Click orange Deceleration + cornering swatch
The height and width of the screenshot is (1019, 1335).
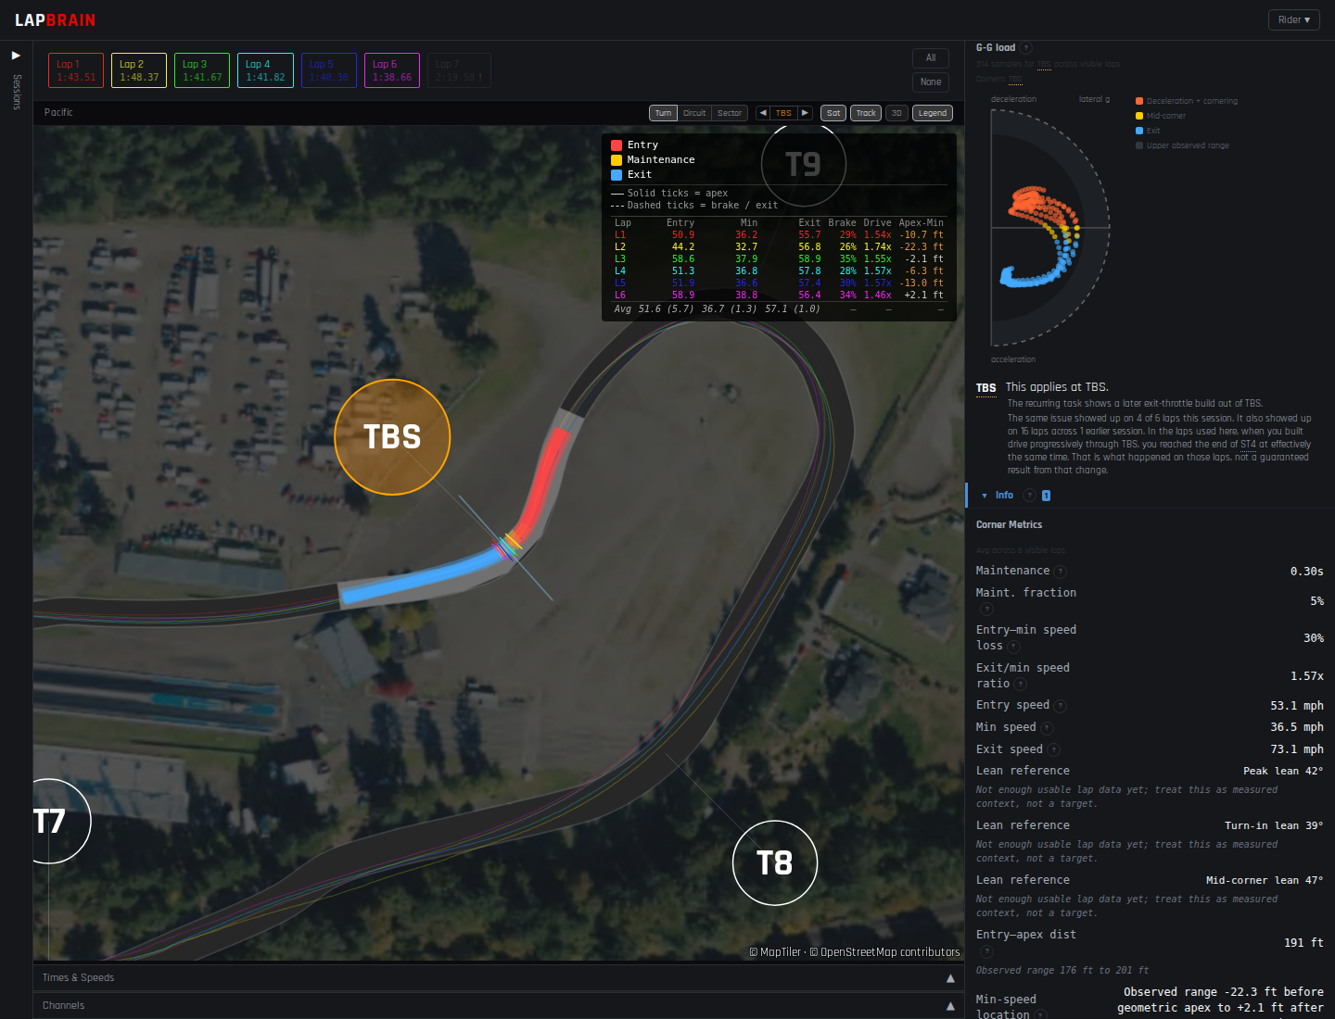coord(1139,101)
